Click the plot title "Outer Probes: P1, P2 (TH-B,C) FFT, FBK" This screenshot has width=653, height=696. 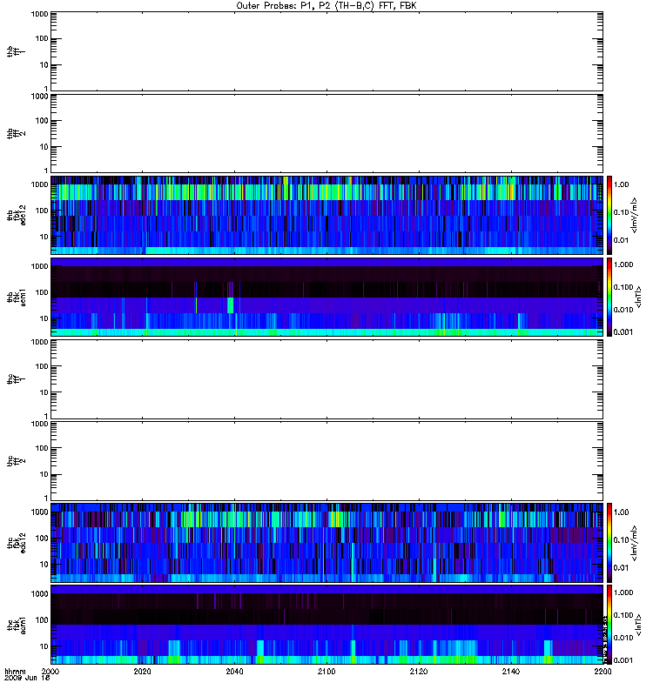coord(326,6)
